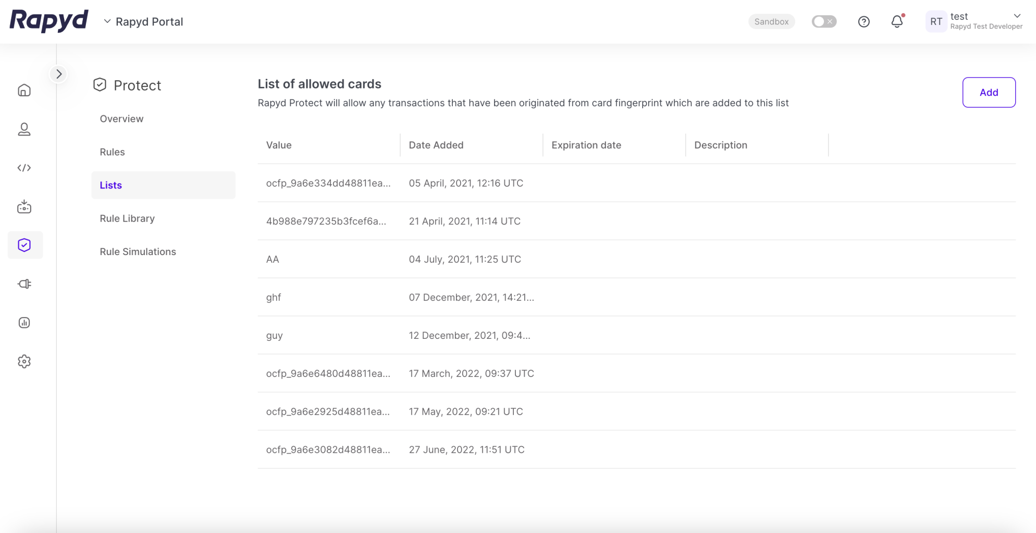Viewport: 1036px width, 533px height.
Task: Open the Home icon in sidebar
Action: pos(24,90)
